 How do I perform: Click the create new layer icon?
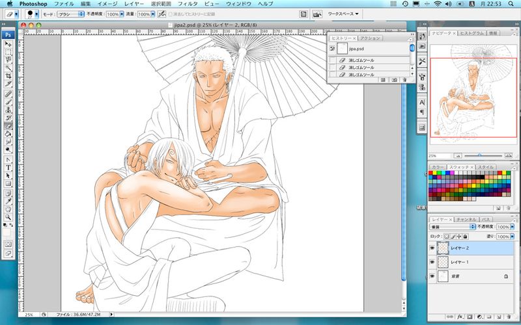499,317
